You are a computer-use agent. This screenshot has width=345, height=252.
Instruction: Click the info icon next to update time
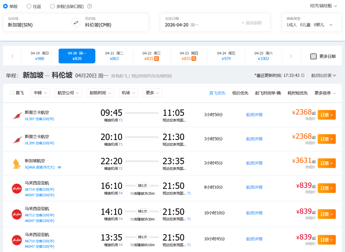(x=303, y=76)
